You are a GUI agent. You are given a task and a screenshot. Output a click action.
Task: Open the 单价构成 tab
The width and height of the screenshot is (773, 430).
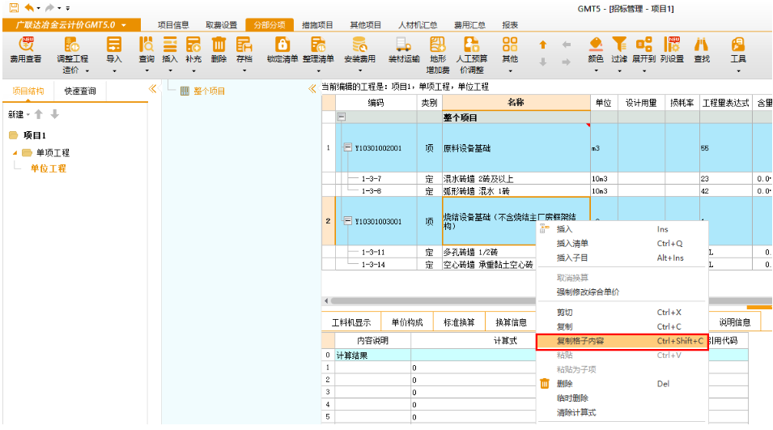[406, 322]
